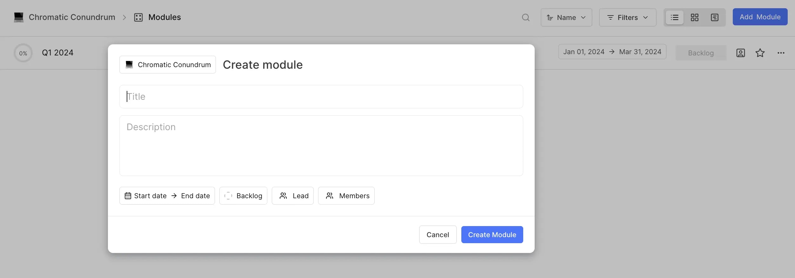This screenshot has width=795, height=278.
Task: Click the Create module heading
Action: pyautogui.click(x=263, y=65)
